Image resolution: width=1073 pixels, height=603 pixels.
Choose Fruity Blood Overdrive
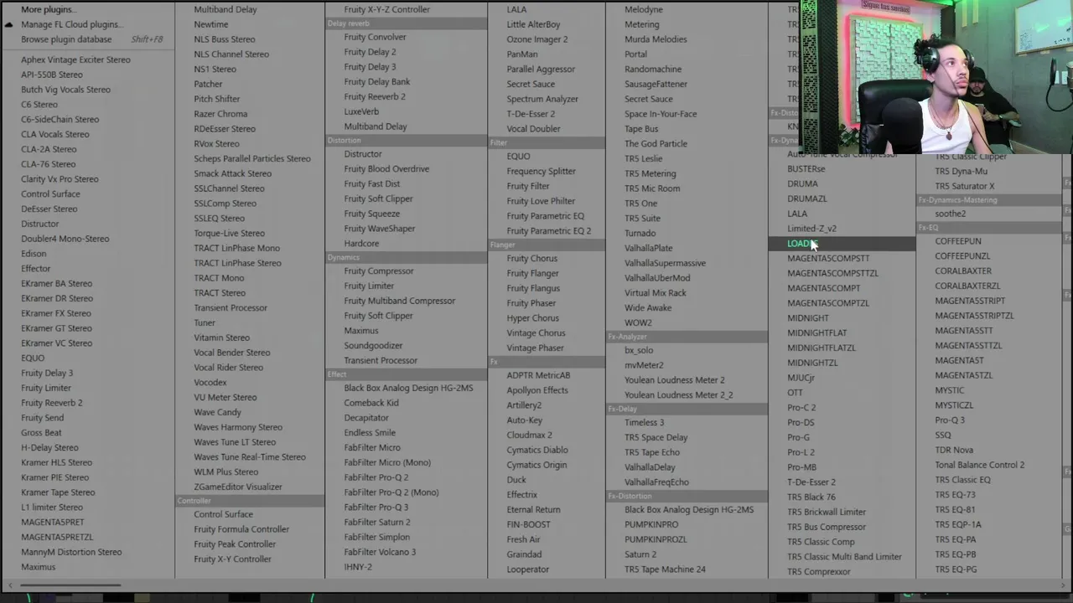tap(386, 169)
